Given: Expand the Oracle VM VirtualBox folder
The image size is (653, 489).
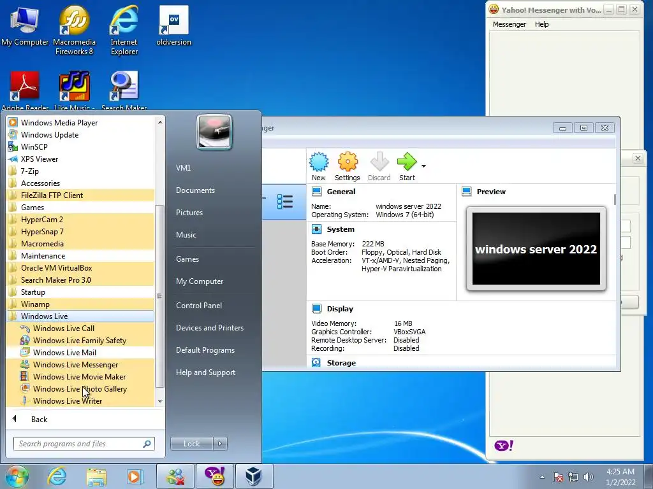Looking at the screenshot, I should (x=80, y=268).
